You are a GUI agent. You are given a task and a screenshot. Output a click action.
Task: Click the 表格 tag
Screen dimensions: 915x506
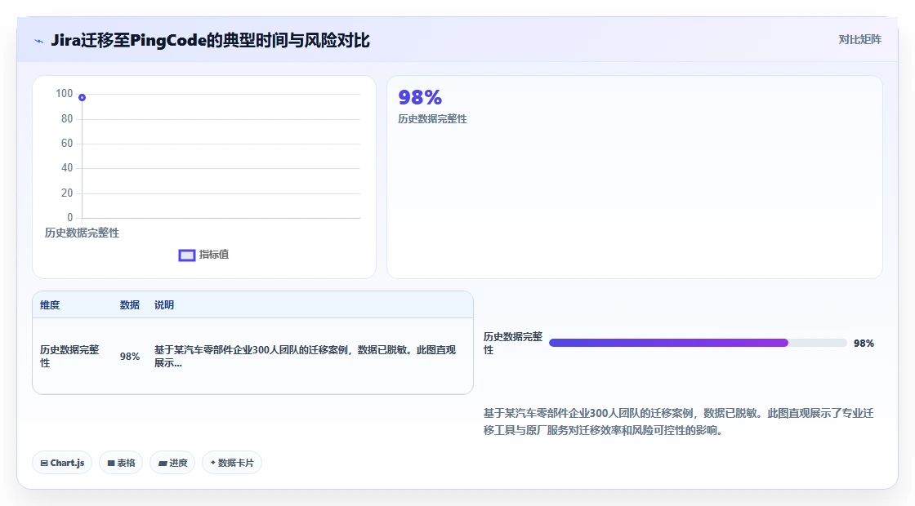(x=121, y=463)
